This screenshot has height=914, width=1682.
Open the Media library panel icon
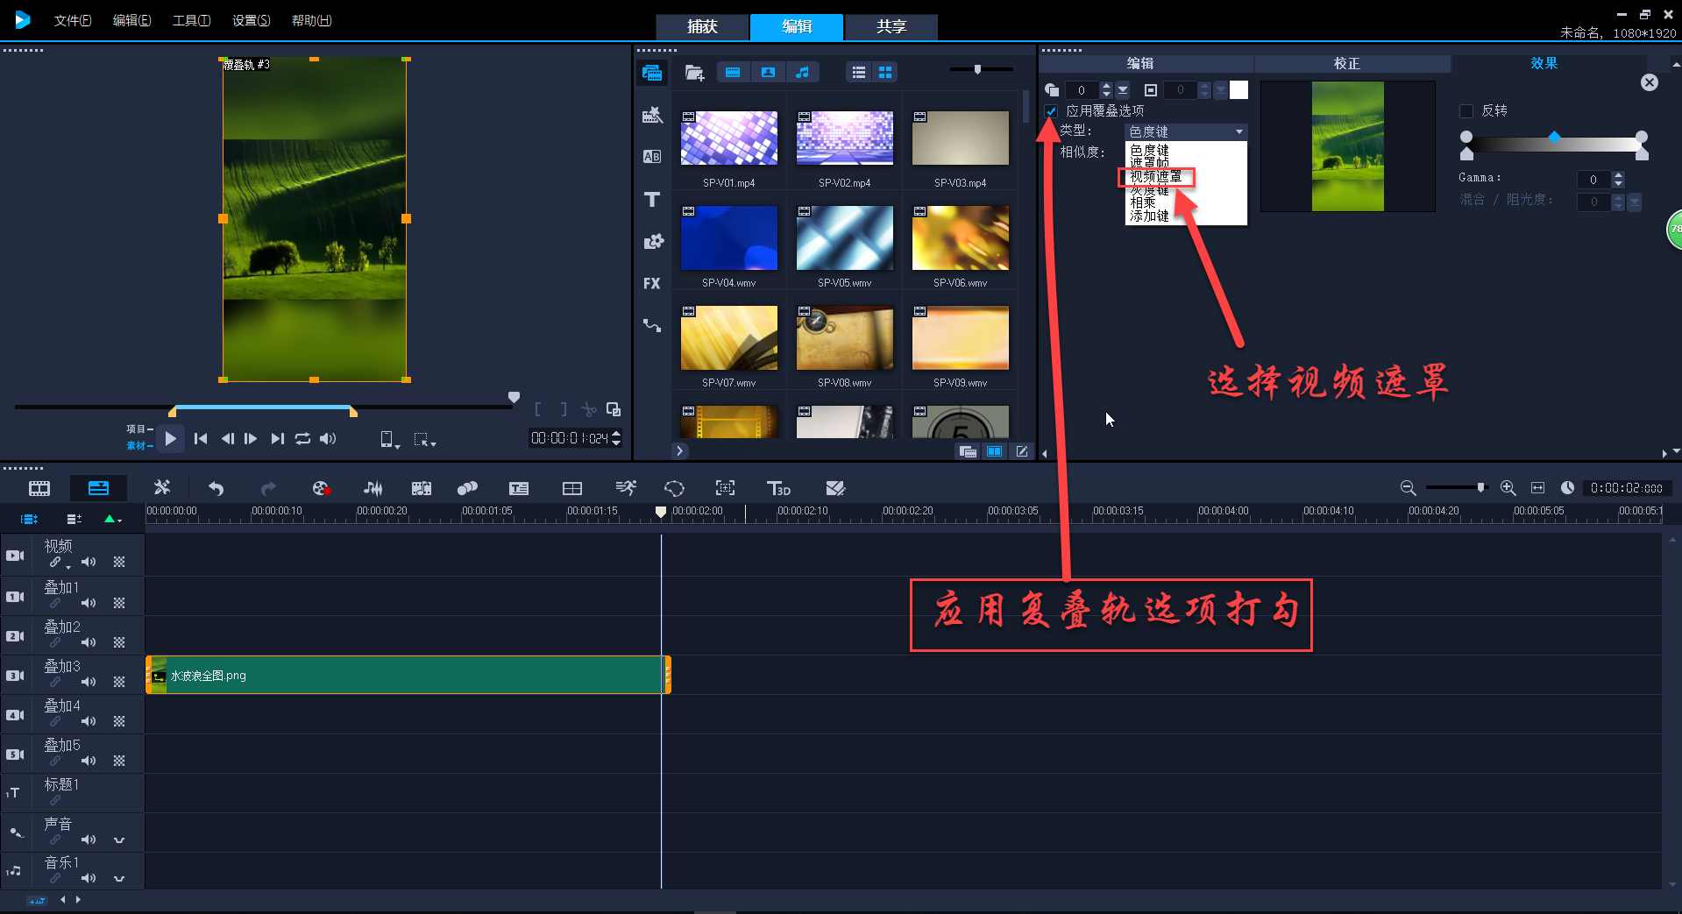click(652, 73)
